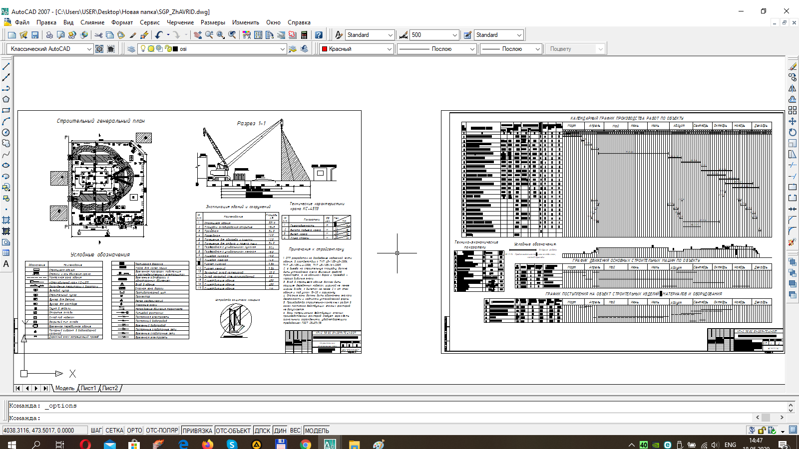This screenshot has width=799, height=449.
Task: Open the Классический AutoCAD workspace dropdown
Action: coord(50,49)
